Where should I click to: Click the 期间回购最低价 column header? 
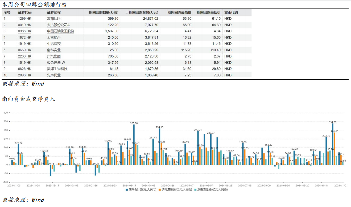coord(209,12)
